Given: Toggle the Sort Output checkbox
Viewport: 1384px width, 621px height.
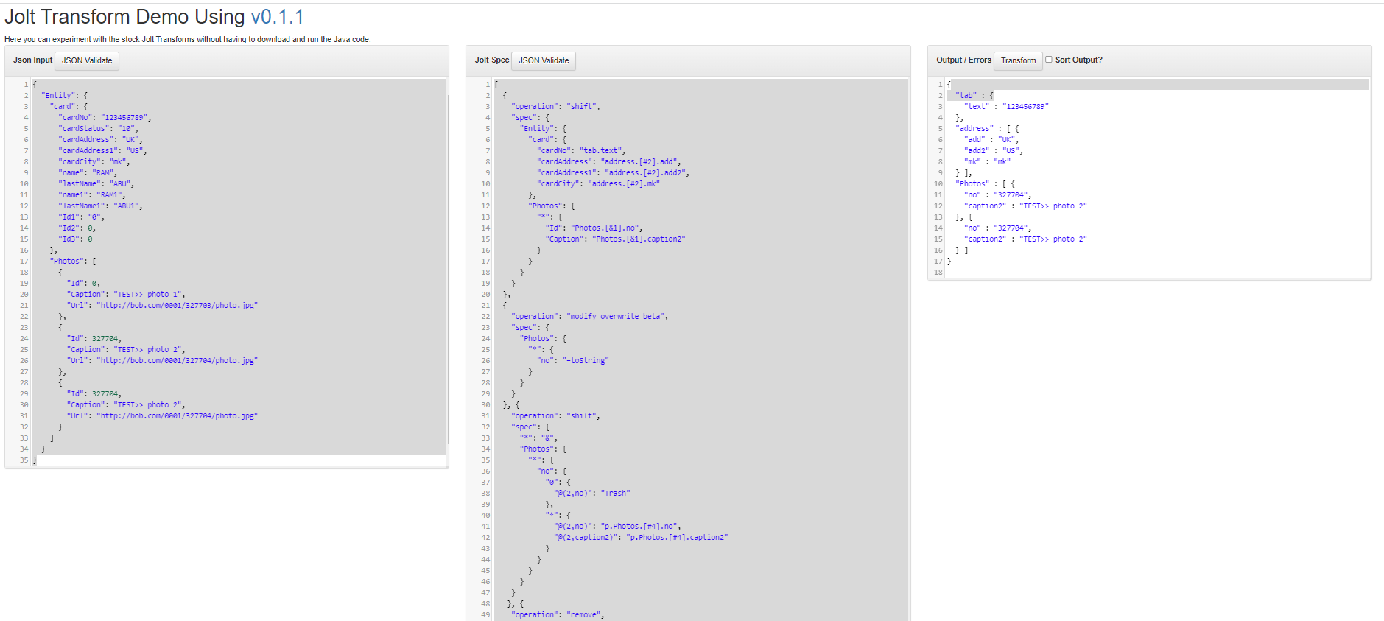Looking at the screenshot, I should coord(1049,60).
